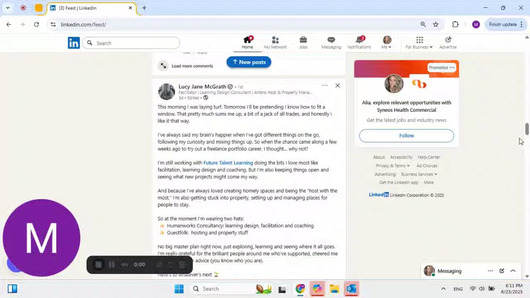Open LinkedIn home via logo icon
The width and height of the screenshot is (530, 298).
tap(74, 43)
